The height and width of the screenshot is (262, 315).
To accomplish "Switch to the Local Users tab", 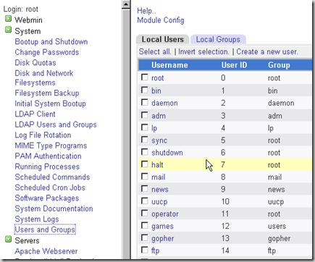I will click(x=163, y=39).
